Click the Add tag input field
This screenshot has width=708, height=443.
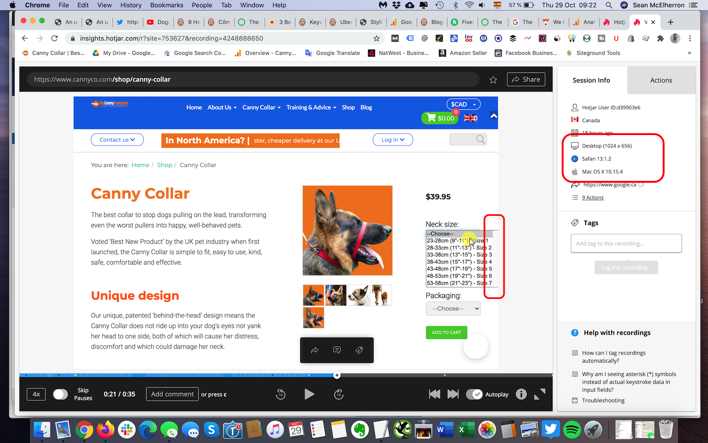(x=626, y=244)
